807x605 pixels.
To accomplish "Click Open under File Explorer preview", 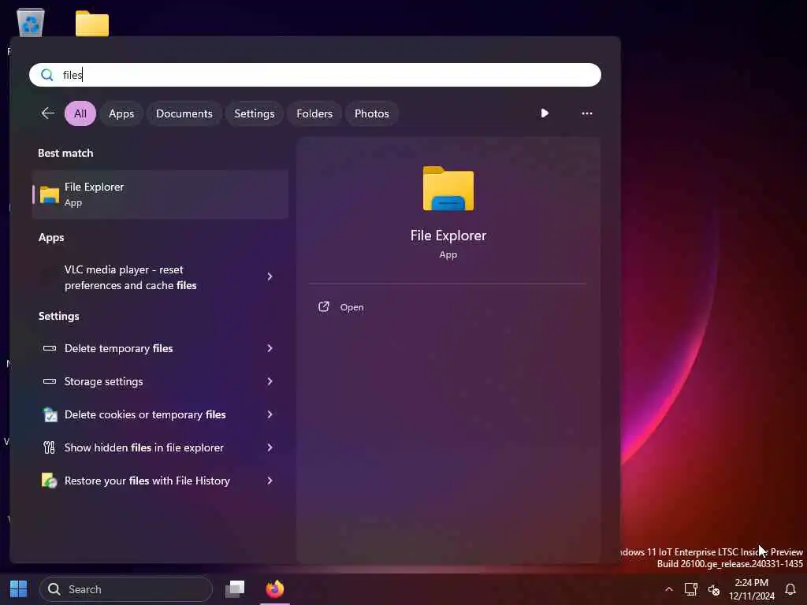I will 352,307.
